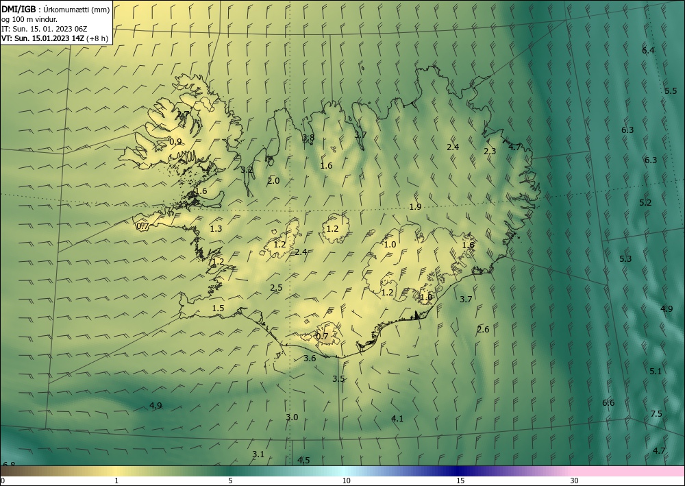Image resolution: width=685 pixels, height=486 pixels.
Task: Click the legend tick label 5
Action: tap(230, 481)
